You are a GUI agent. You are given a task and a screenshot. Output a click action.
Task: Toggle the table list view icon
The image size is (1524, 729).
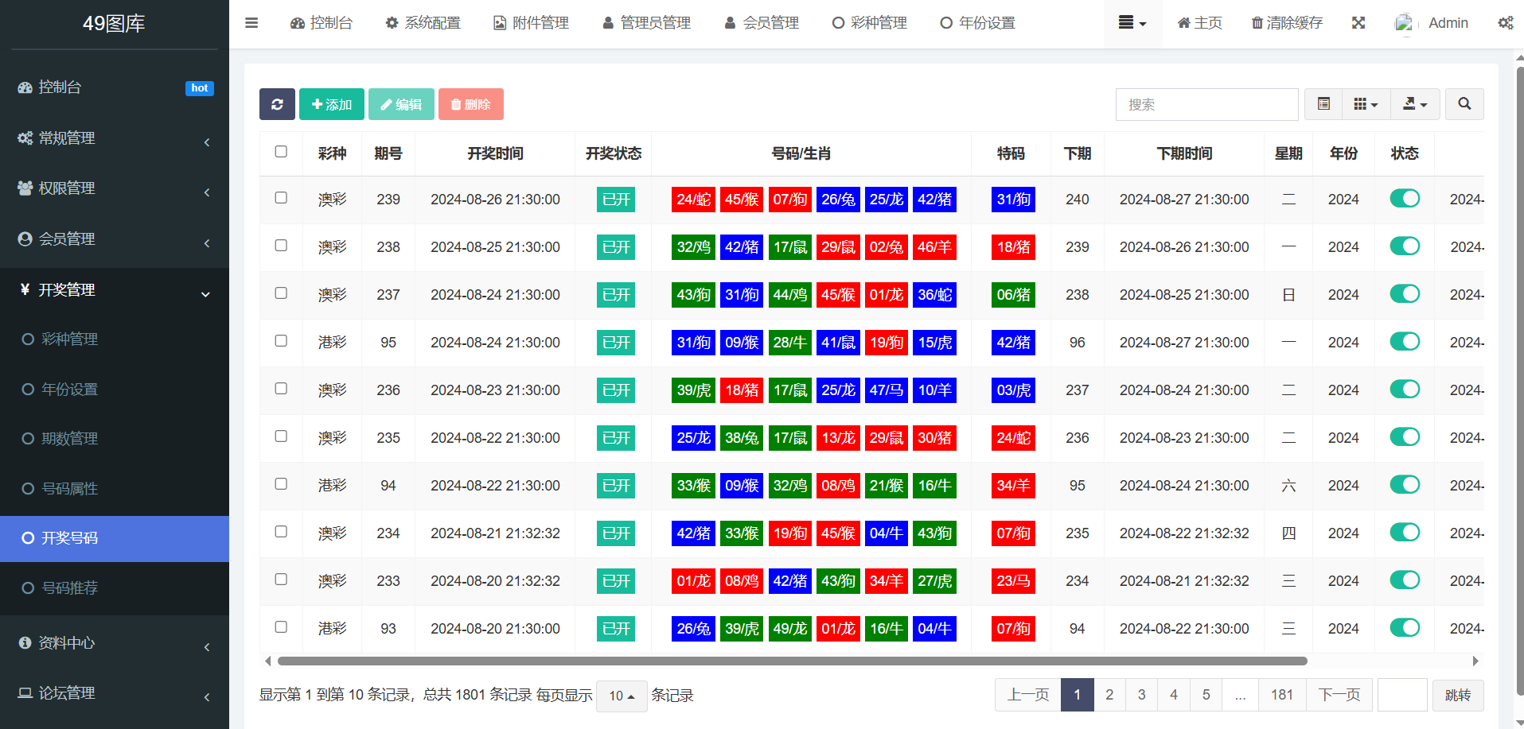1323,104
